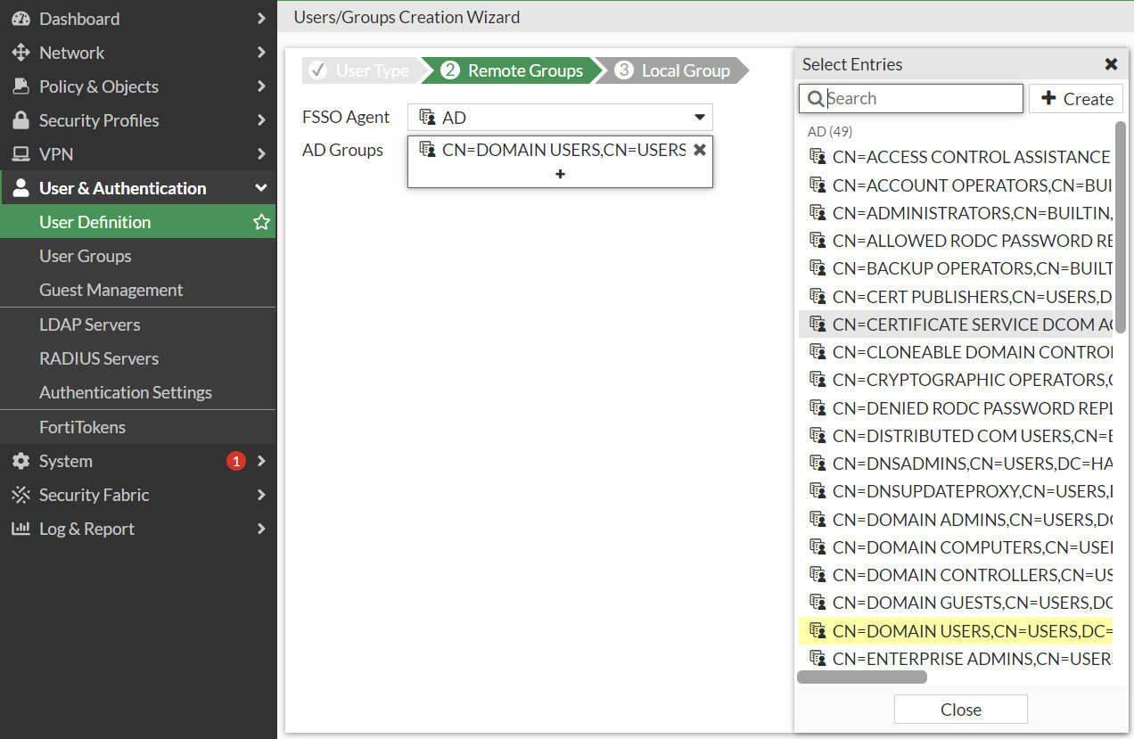Click the plus icon under AD Groups
Screen dimensions: 1134x739
[560, 175]
